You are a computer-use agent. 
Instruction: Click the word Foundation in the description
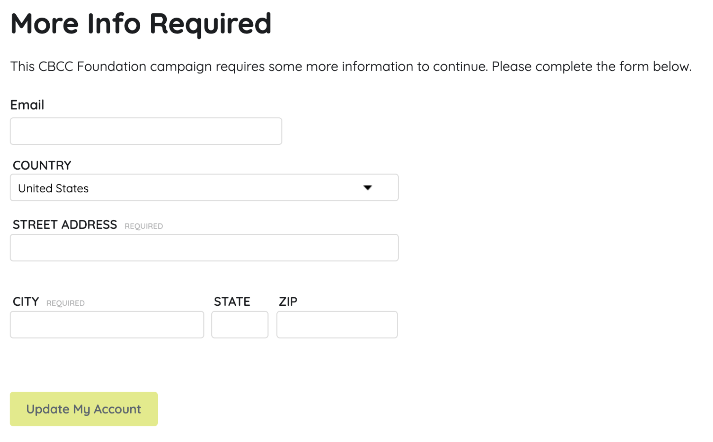tap(112, 67)
